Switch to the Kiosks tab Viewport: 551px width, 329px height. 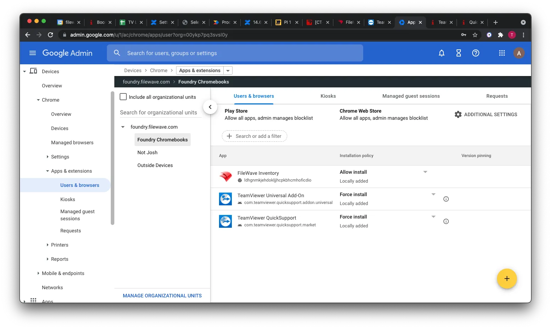(328, 96)
